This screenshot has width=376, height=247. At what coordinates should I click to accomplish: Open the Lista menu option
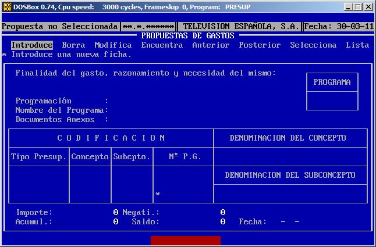[x=357, y=45]
